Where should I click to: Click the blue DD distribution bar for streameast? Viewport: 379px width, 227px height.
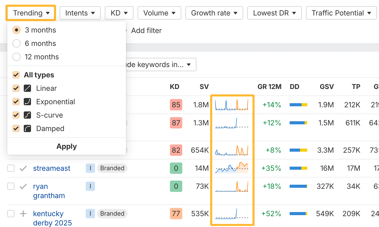pyautogui.click(x=296, y=168)
